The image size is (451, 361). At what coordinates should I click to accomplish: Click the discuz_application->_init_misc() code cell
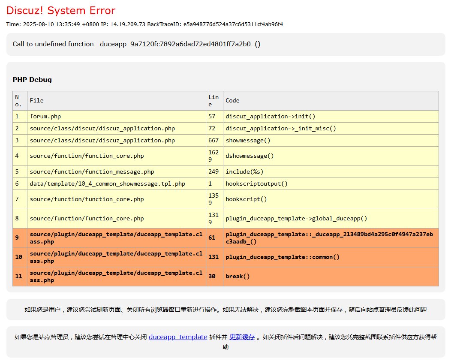pyautogui.click(x=331, y=129)
